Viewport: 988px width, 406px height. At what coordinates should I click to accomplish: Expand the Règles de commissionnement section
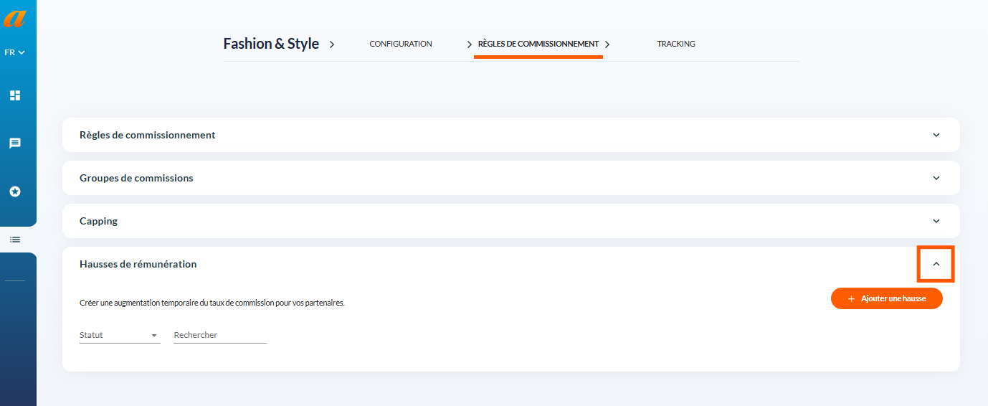[936, 135]
